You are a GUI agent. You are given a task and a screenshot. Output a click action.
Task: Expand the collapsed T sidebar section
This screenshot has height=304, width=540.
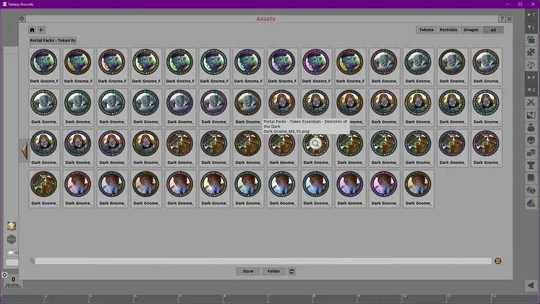[x=530, y=14]
